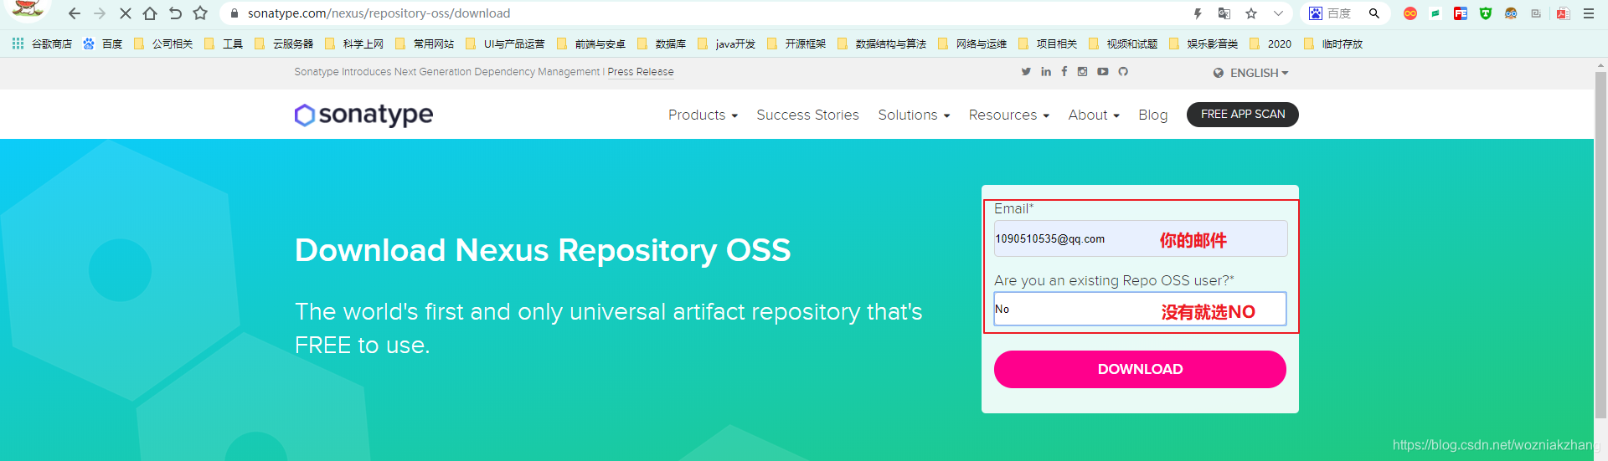Screen dimensions: 1608x461
Task: Click the pink DOWNLOAD button
Action: pyautogui.click(x=1140, y=369)
